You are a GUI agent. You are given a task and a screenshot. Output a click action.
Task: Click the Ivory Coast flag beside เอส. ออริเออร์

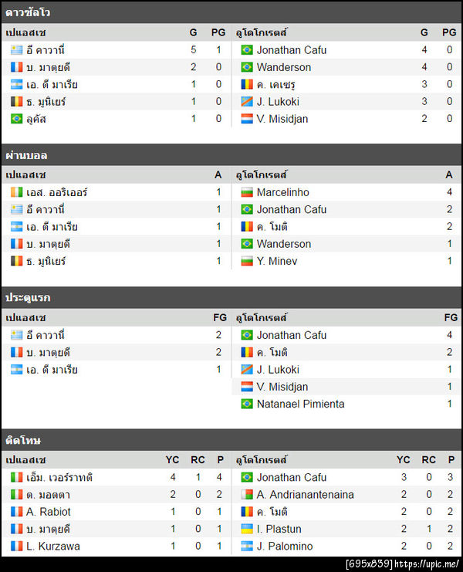[x=17, y=192]
